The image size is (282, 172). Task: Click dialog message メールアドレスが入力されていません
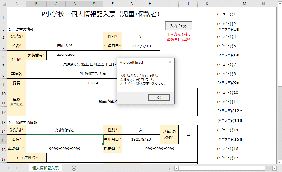143,84
